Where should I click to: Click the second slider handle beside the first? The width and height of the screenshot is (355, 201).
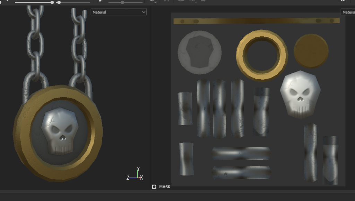tap(59, 2)
